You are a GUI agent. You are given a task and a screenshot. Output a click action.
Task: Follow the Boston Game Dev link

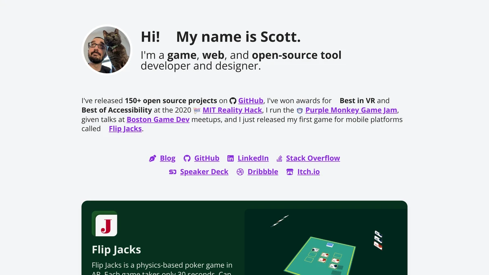[x=158, y=119]
